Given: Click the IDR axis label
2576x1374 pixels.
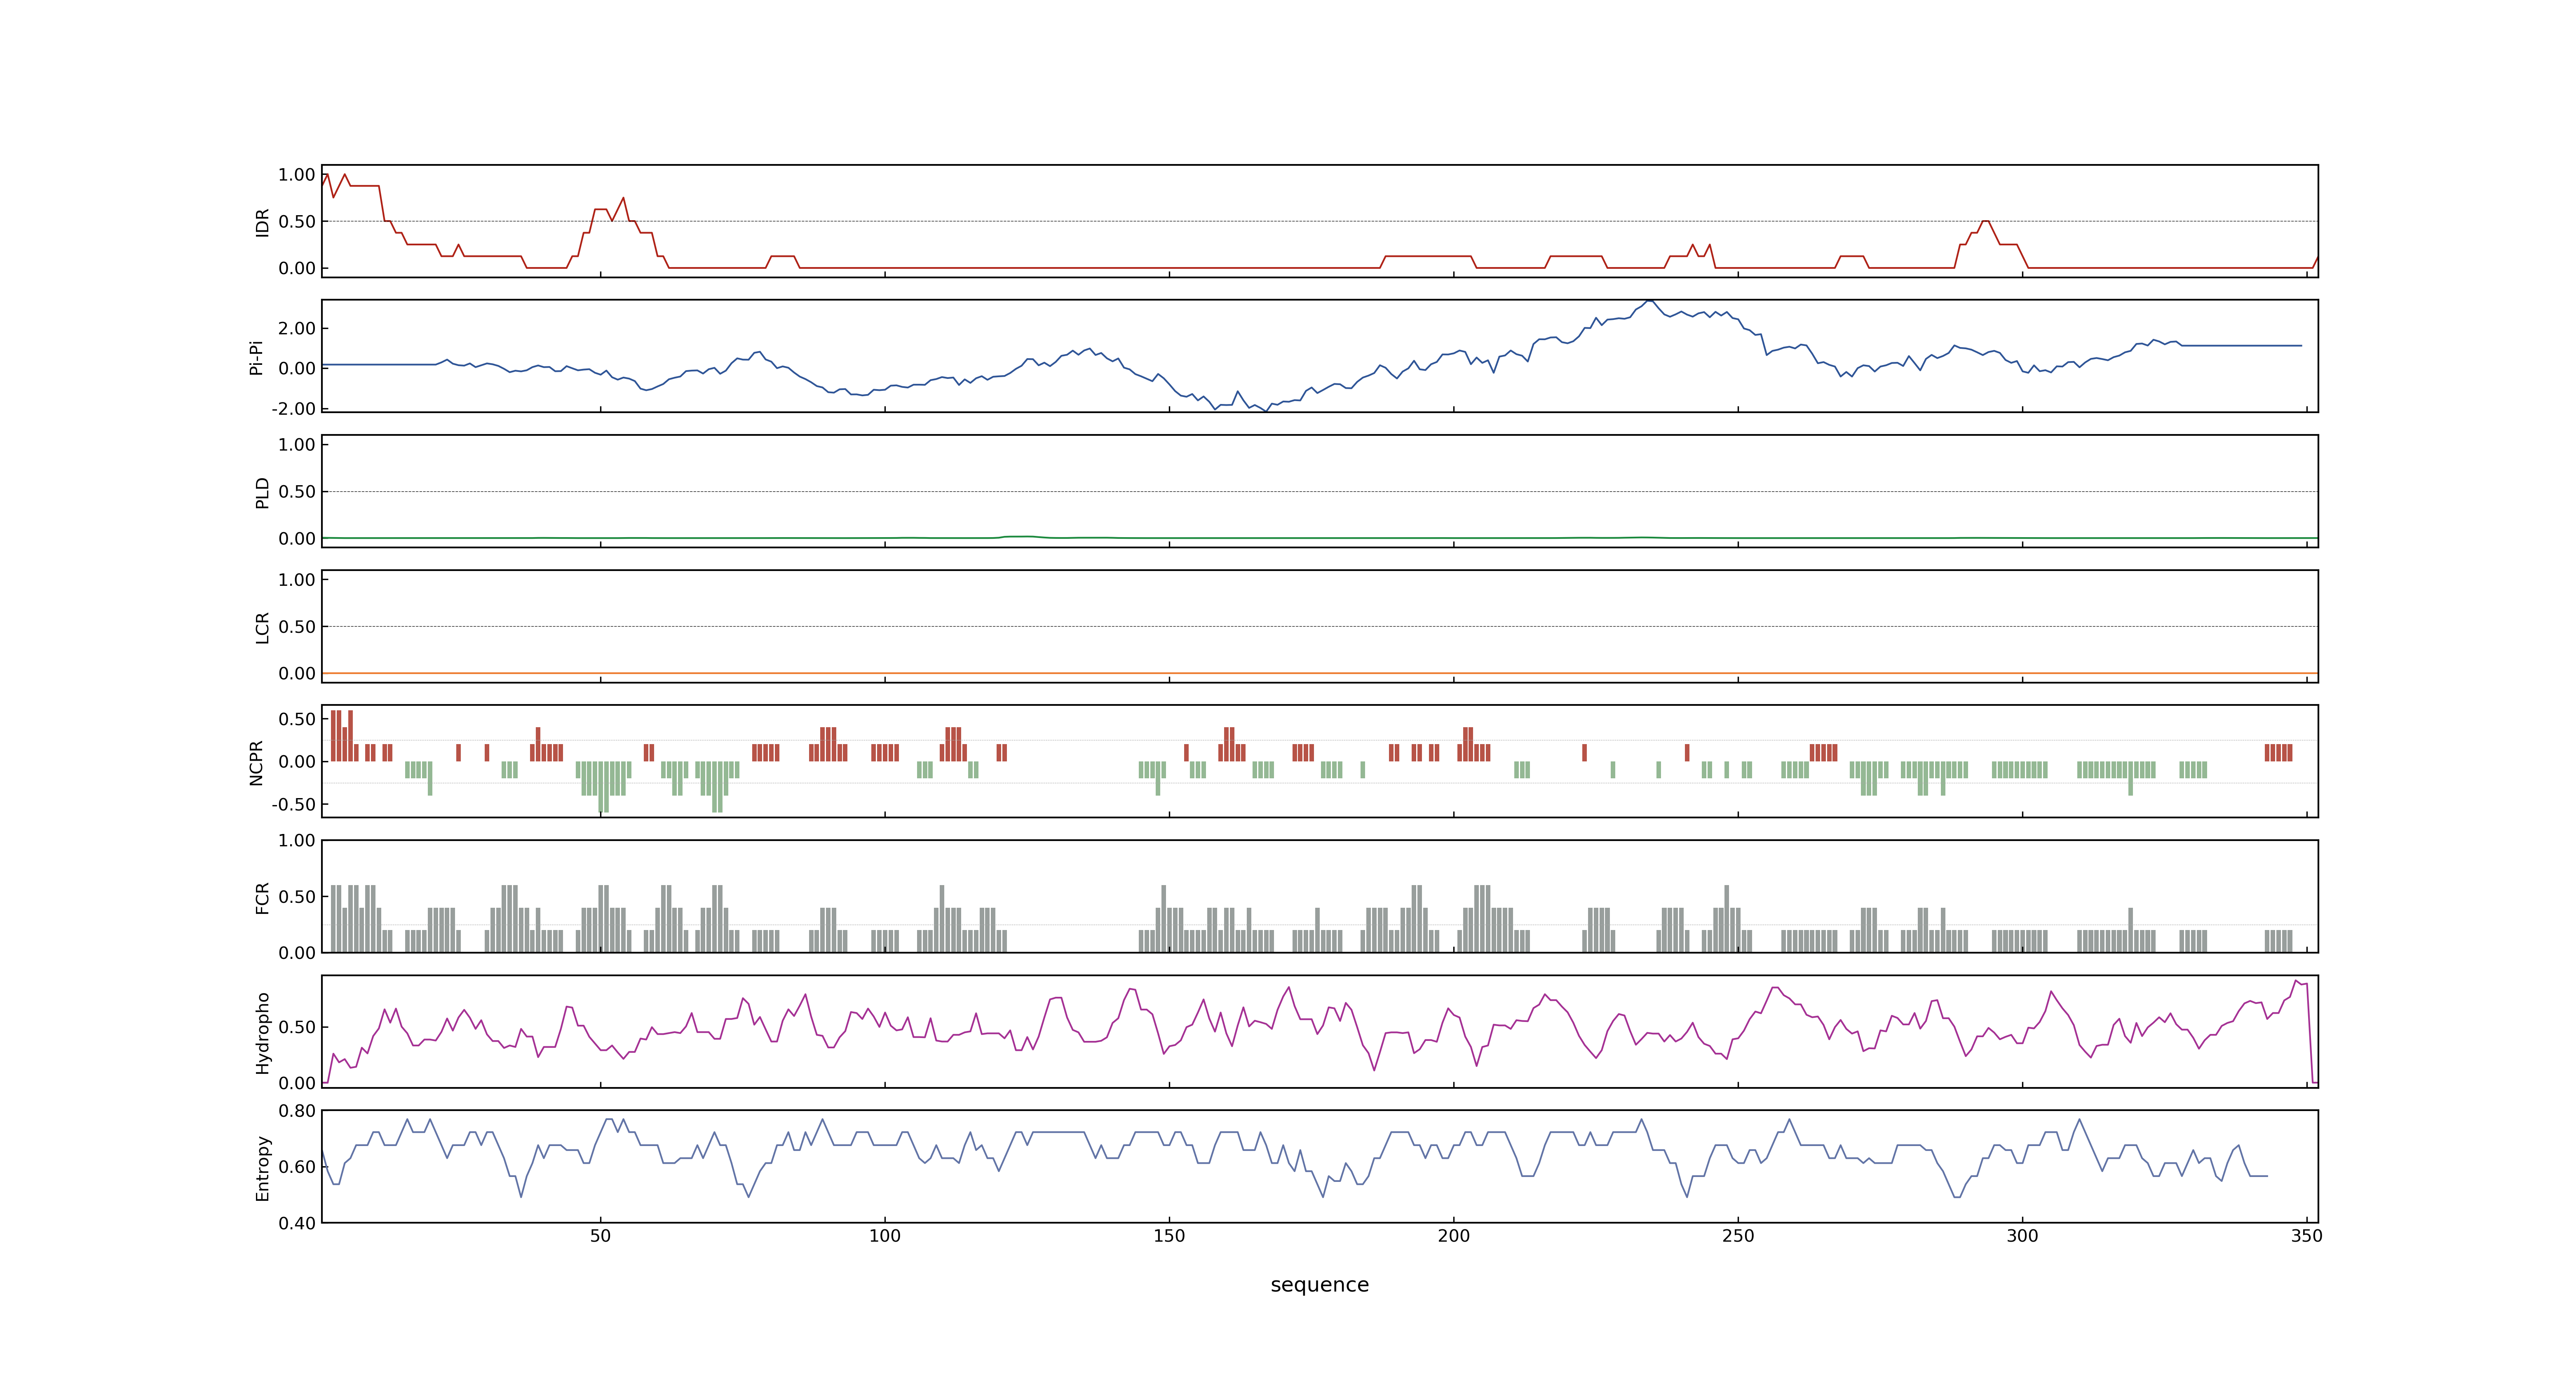Looking at the screenshot, I should pos(262,222).
